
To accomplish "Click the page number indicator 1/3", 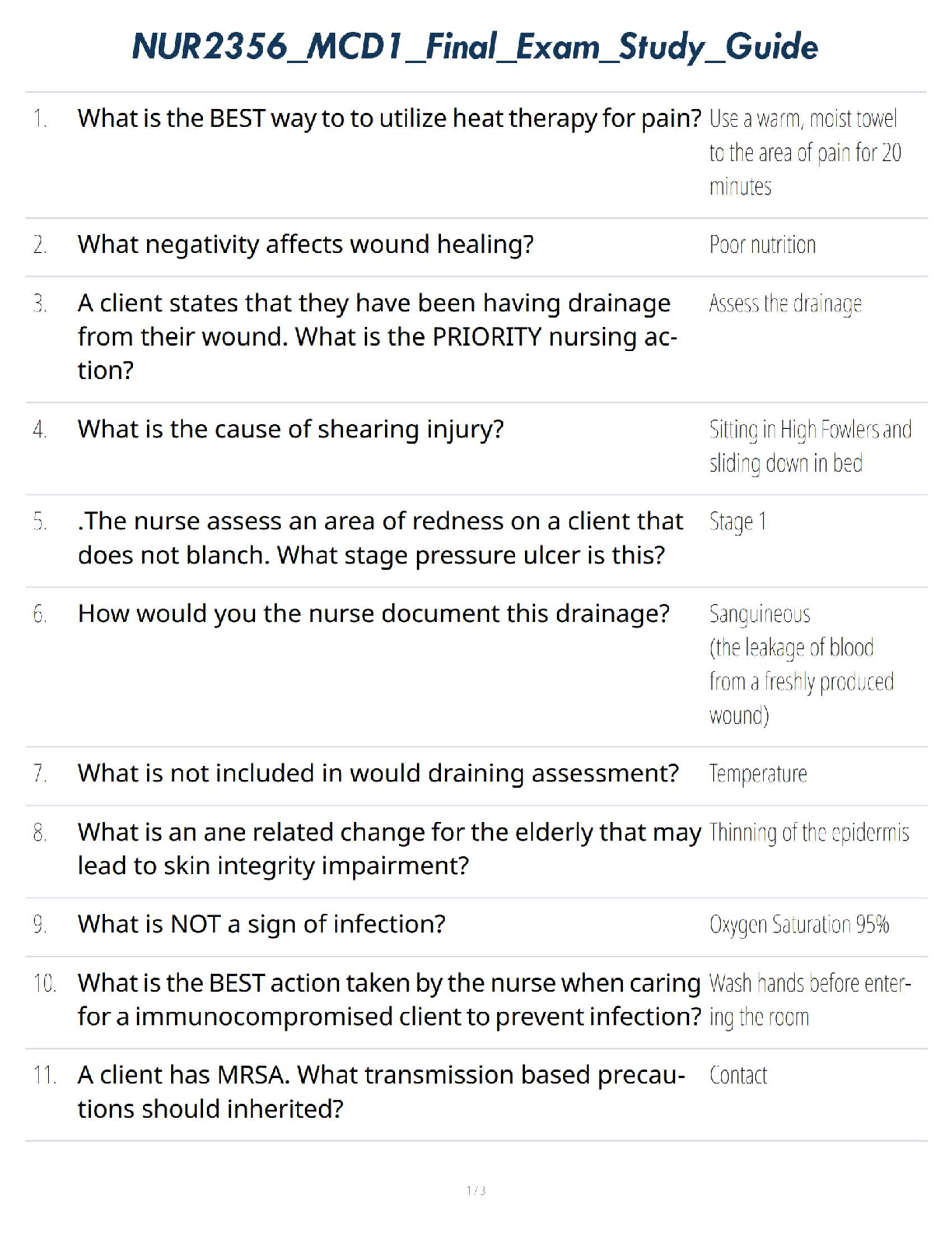I will [x=476, y=1190].
